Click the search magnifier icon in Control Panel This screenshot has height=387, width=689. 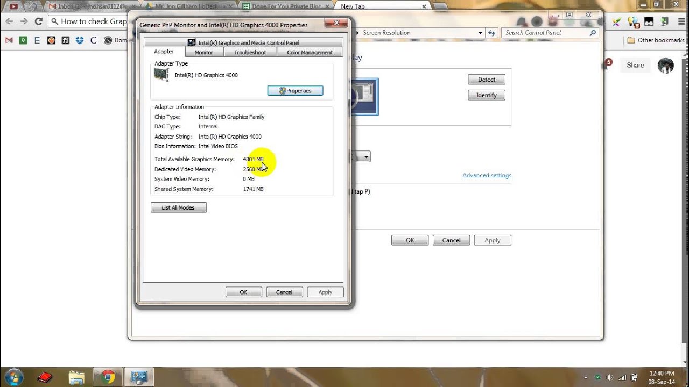point(593,33)
